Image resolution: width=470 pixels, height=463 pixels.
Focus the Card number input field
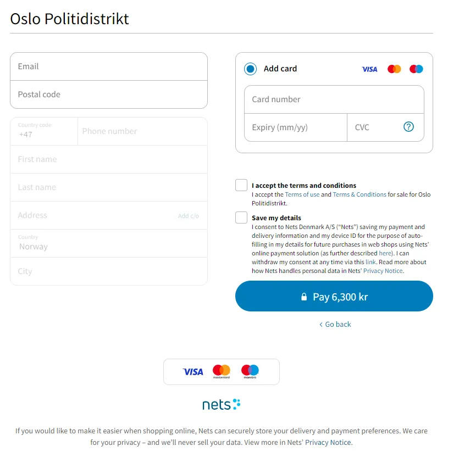[x=334, y=99]
